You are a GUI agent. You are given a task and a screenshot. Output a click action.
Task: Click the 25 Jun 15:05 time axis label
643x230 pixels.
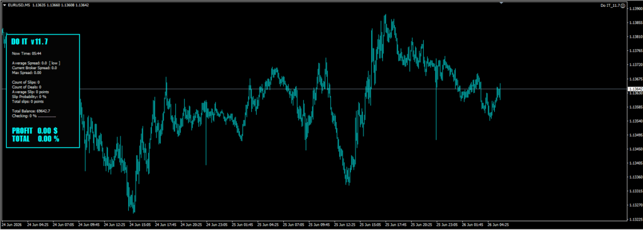tap(370, 225)
